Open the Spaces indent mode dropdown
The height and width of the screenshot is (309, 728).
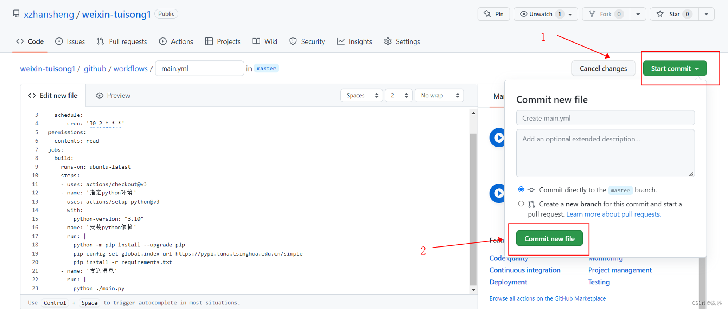tap(362, 95)
